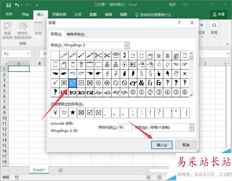
Task: Pick the yen sign from recently used symbols
Action: coord(55,113)
